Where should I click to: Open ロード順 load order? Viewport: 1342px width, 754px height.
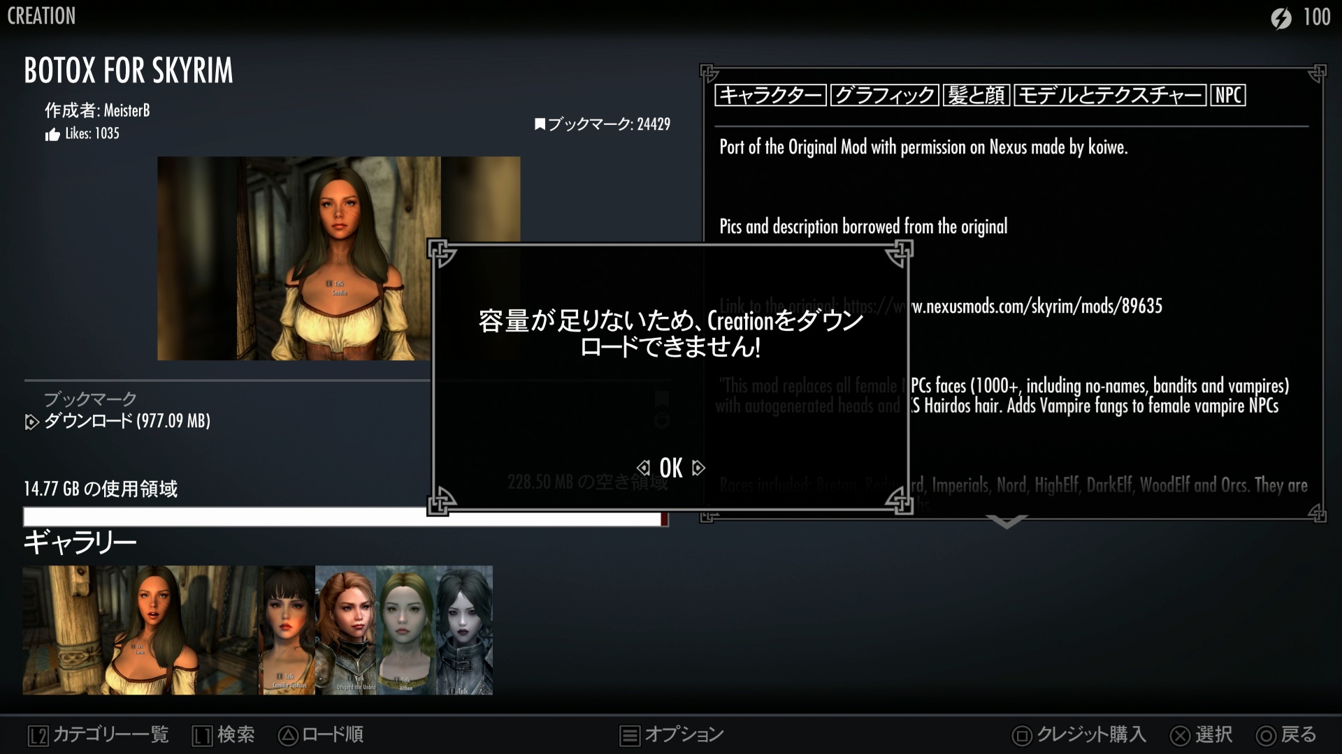[x=333, y=734]
